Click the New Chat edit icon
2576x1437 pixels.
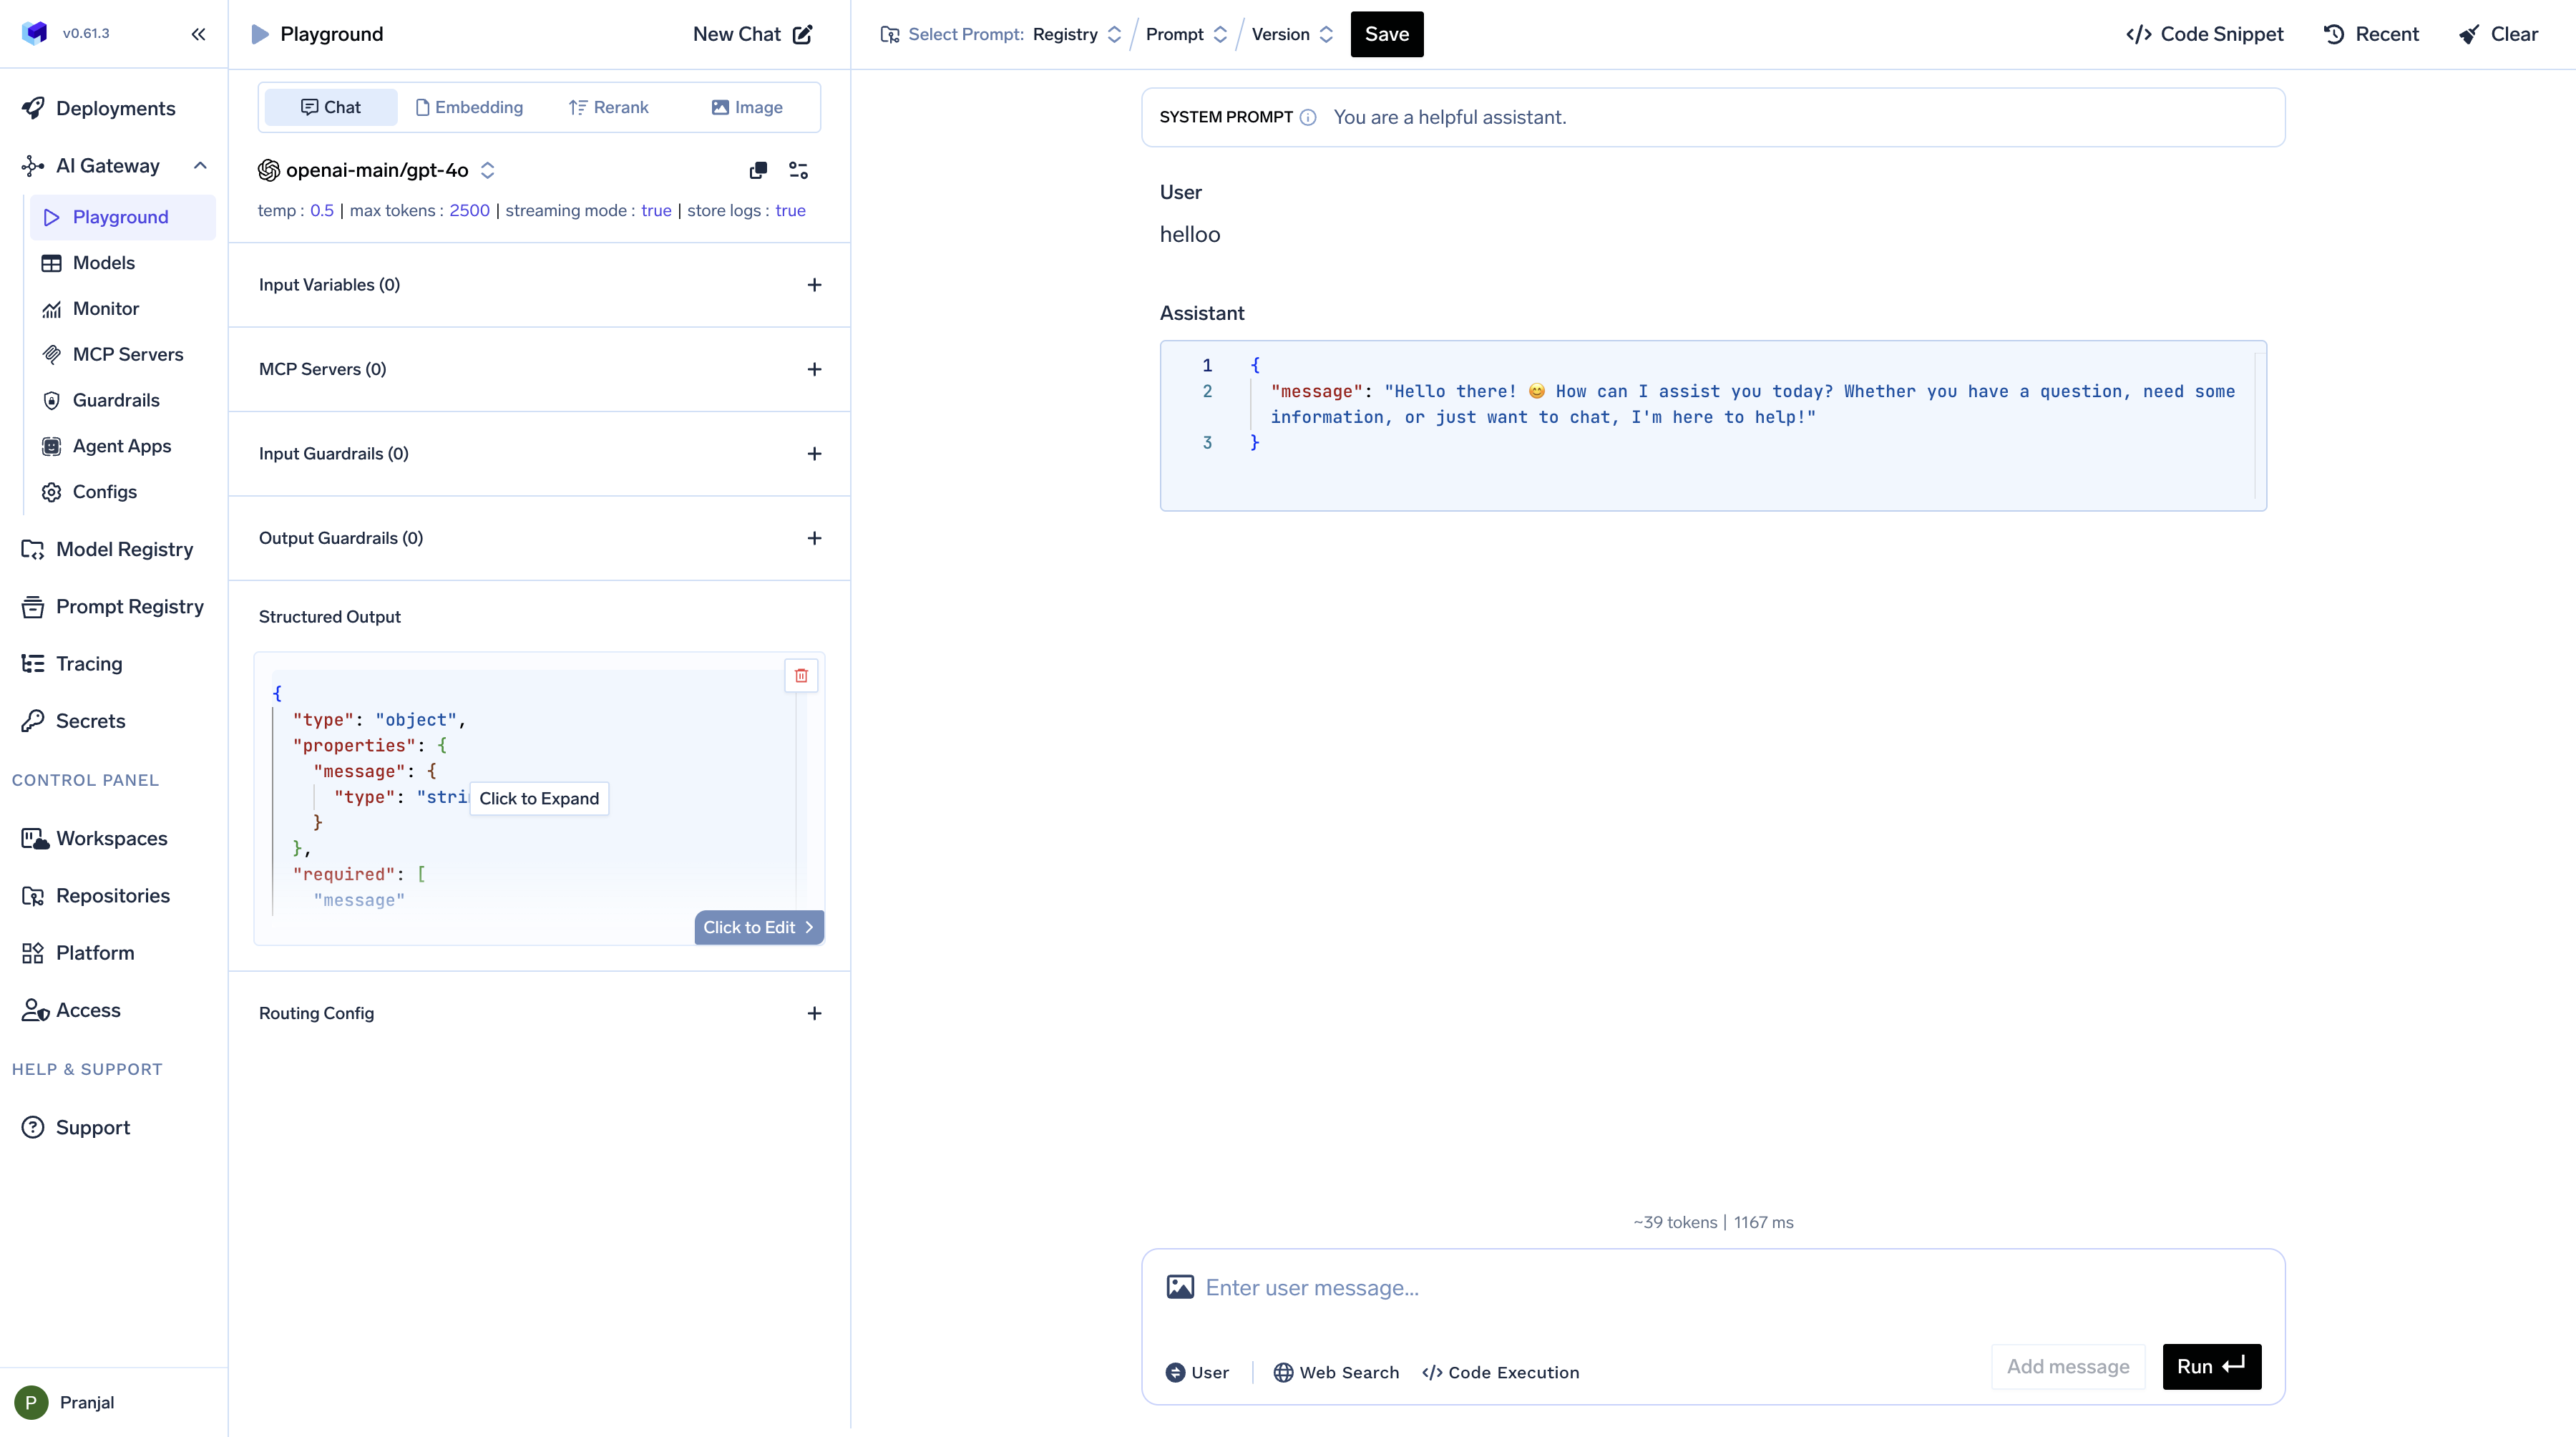802,34
